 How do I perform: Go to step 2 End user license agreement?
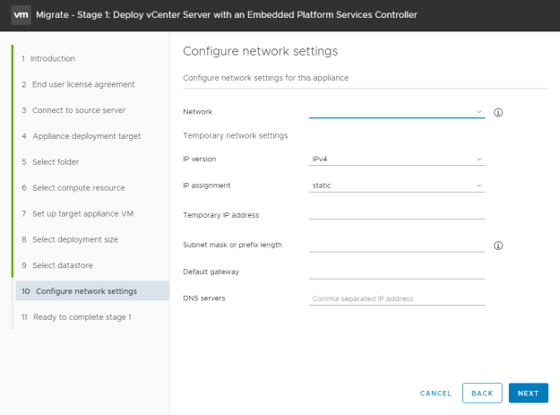[78, 84]
